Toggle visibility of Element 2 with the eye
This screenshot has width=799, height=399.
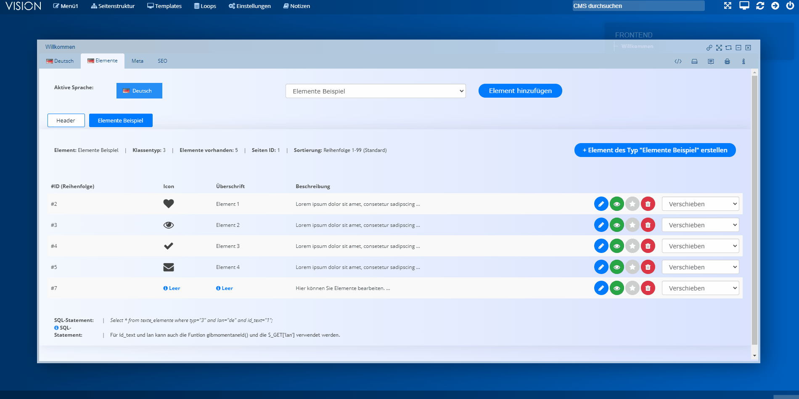616,225
